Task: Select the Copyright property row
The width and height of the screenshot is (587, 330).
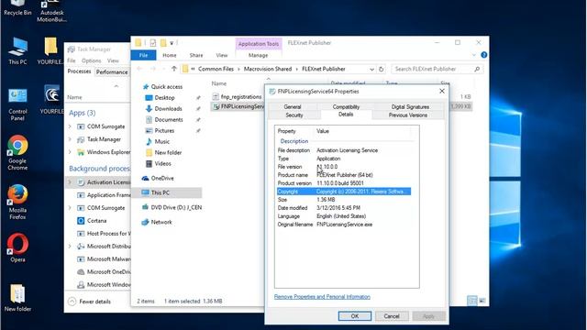Action: coord(344,192)
